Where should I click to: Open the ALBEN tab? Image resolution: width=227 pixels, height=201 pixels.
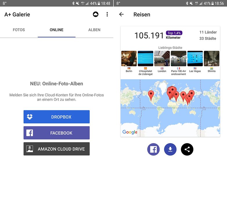pyautogui.click(x=94, y=30)
